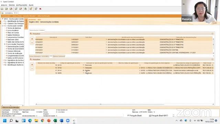Open the Consultar Situação dropdown
The width and height of the screenshot is (220, 124).
pyautogui.click(x=30, y=16)
